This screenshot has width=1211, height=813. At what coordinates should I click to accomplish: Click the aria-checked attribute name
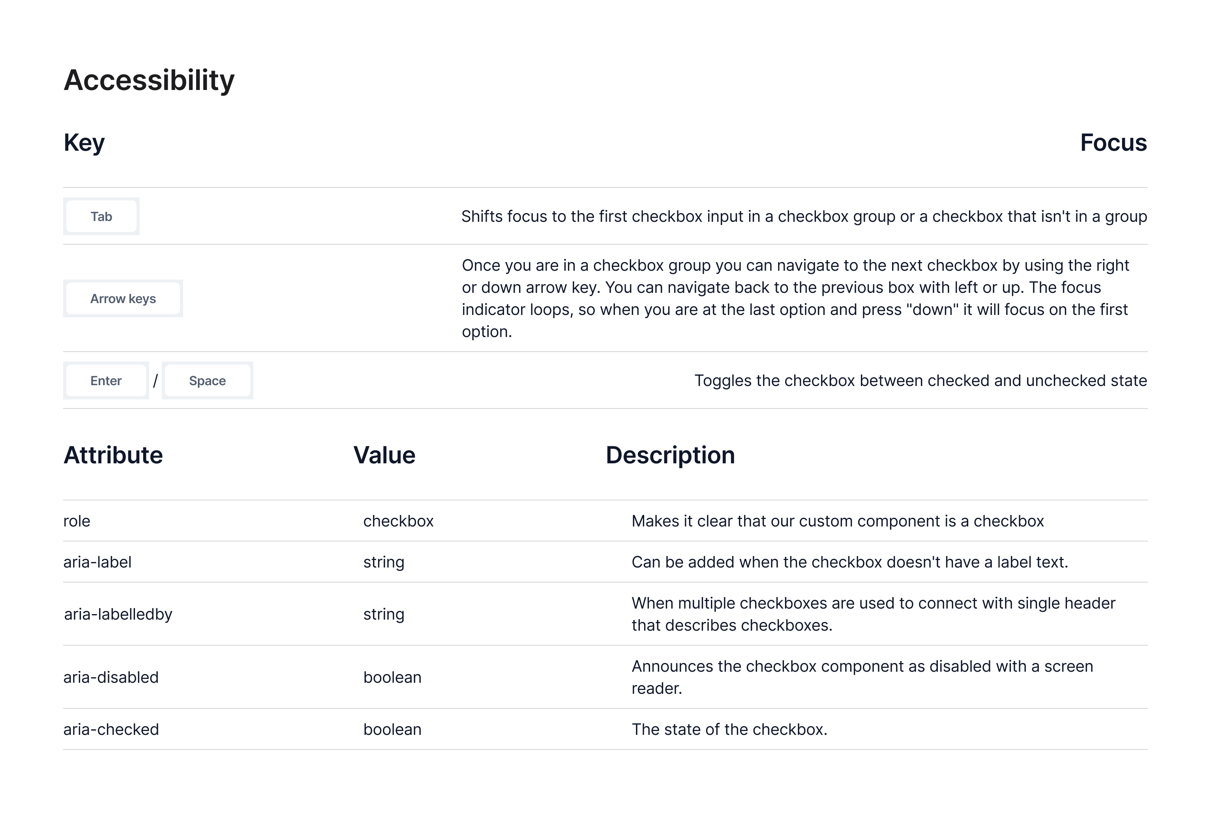(111, 729)
